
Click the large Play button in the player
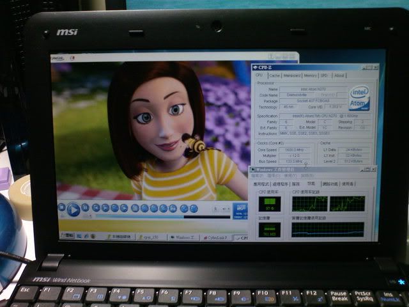click(x=73, y=209)
